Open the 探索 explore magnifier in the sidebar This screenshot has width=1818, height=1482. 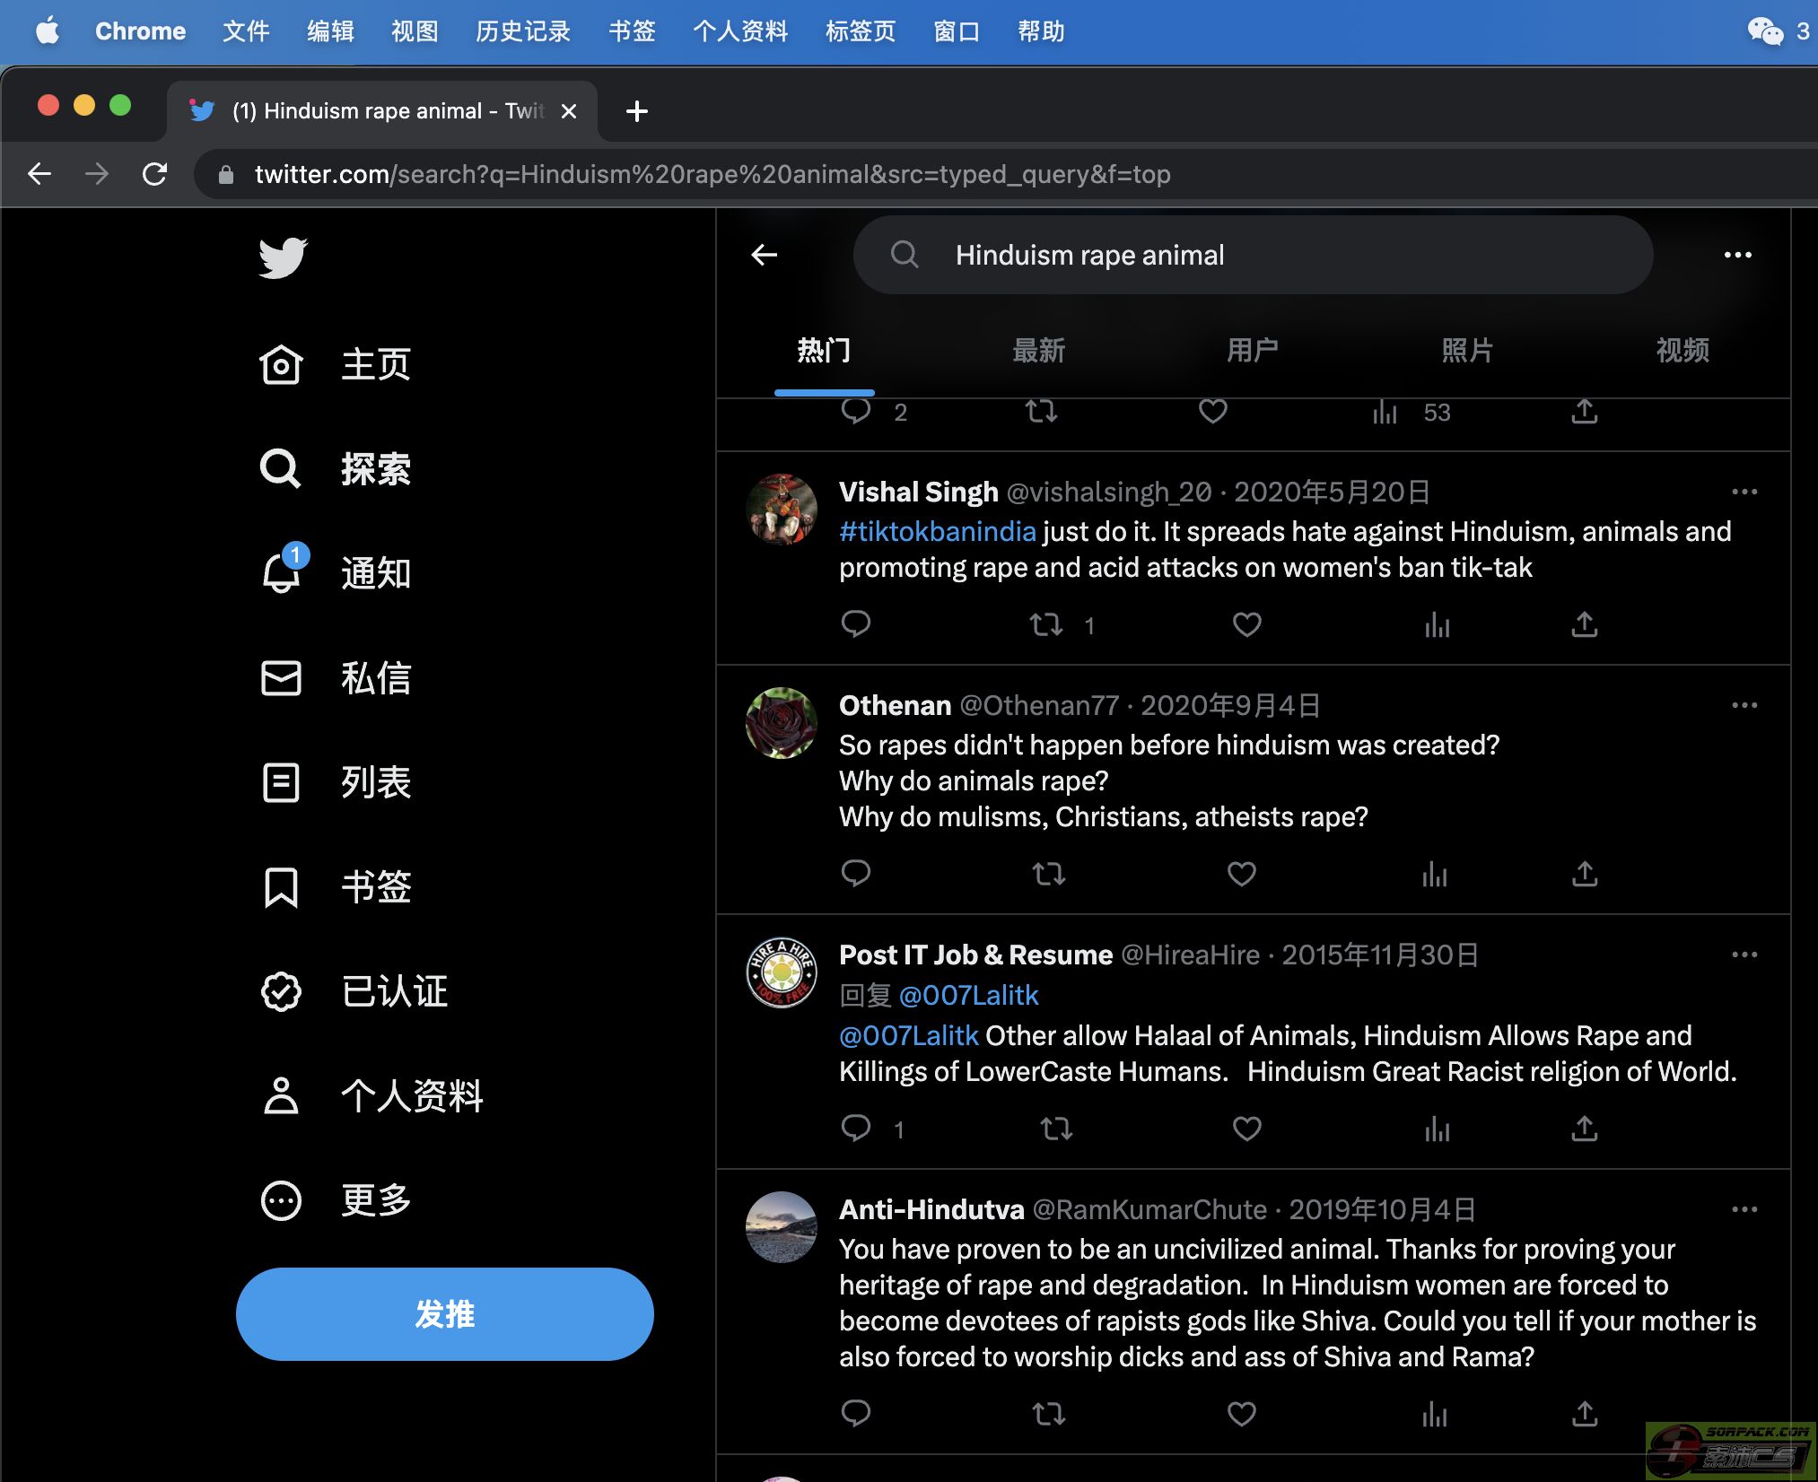pyautogui.click(x=281, y=468)
